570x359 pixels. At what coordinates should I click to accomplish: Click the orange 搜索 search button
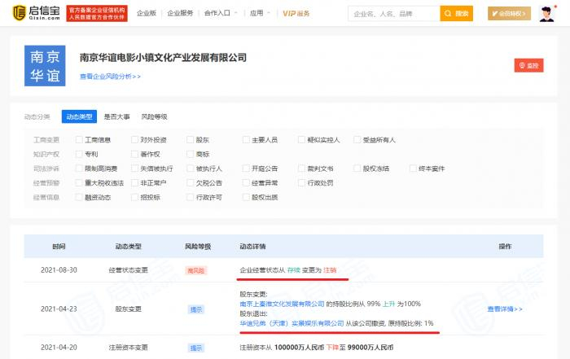coord(457,14)
